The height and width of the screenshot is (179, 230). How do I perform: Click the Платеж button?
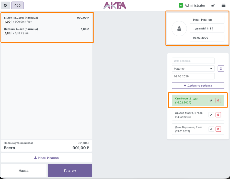(70, 171)
